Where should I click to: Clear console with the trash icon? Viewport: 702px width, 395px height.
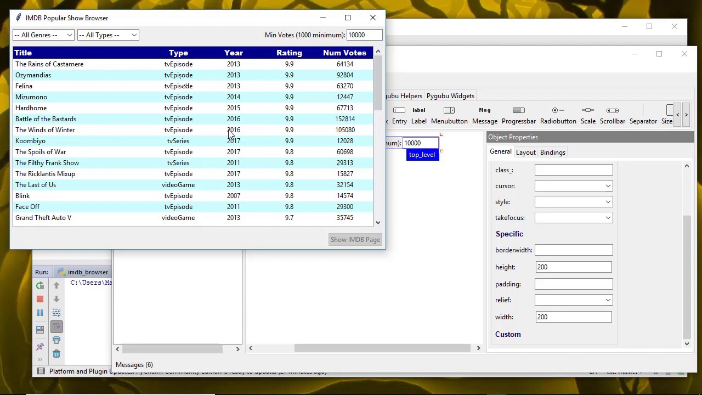(56, 354)
